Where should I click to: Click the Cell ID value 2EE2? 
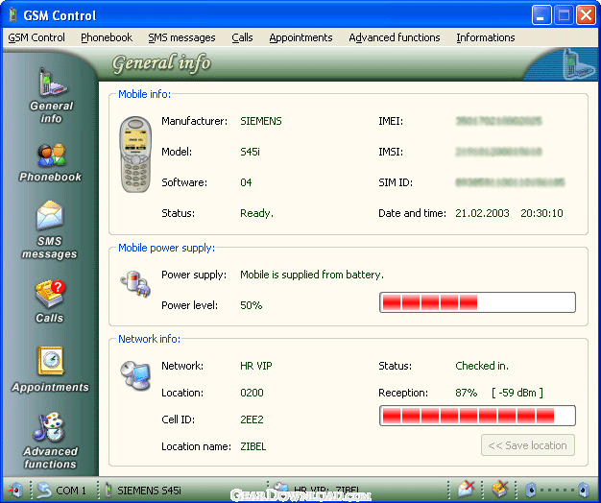(x=252, y=419)
